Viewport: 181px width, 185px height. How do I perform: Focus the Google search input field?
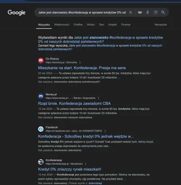(x=82, y=12)
